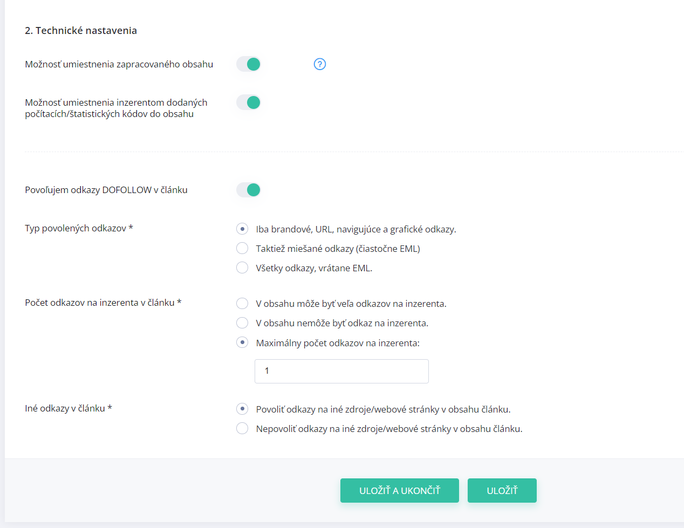
Task: Click the maximum links number input field
Action: coord(341,371)
